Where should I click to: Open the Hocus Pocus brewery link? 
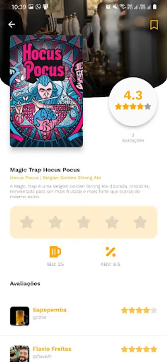24,178
